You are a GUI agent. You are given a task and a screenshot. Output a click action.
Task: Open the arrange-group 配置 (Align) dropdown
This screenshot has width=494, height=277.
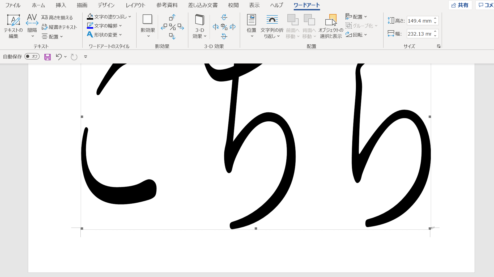(x=356, y=17)
